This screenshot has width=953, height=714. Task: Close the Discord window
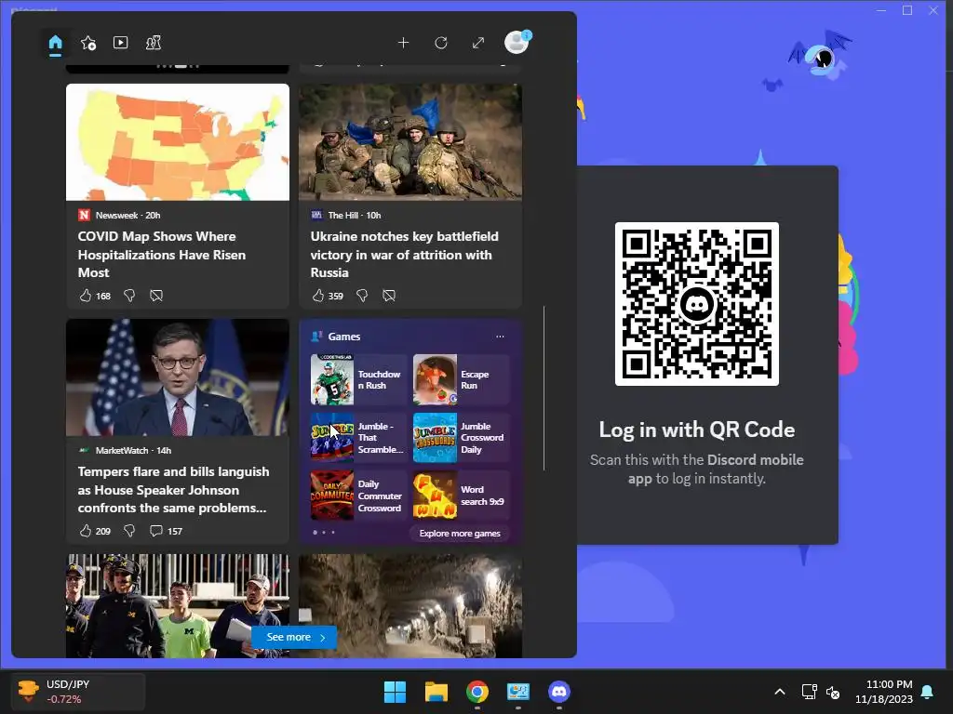(933, 10)
